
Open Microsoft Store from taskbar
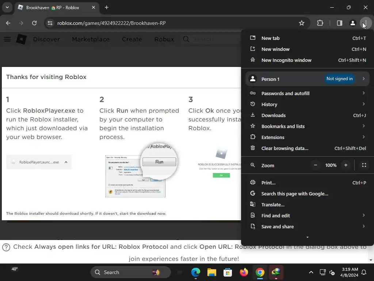(228, 272)
